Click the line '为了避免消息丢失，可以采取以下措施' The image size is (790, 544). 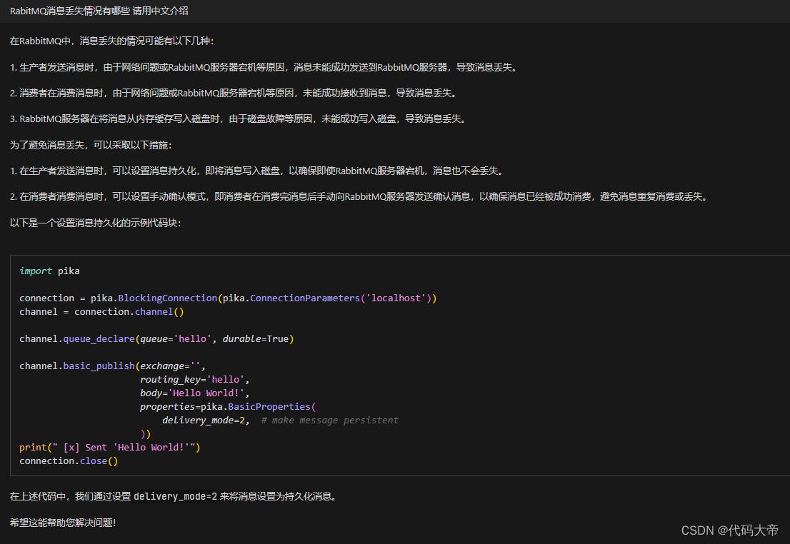(91, 145)
